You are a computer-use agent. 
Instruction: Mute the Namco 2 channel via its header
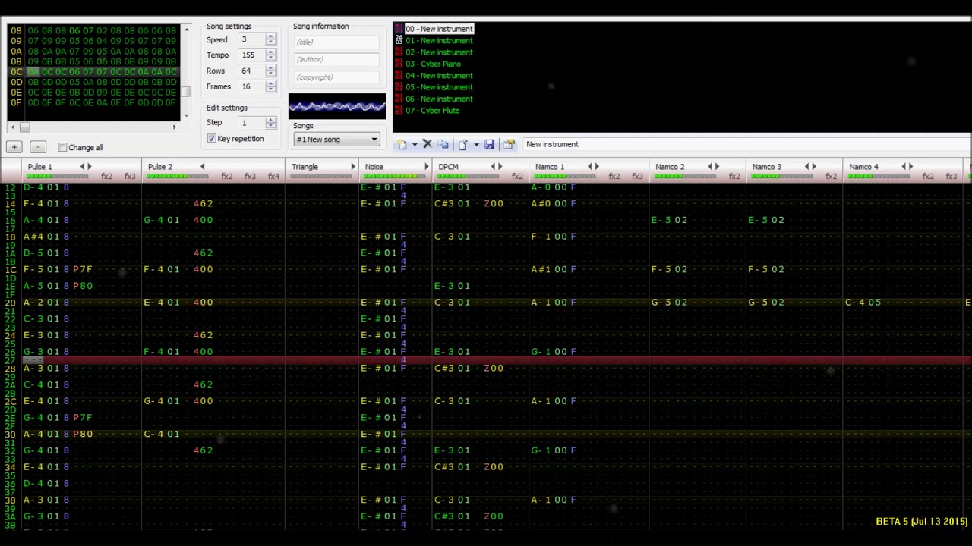pyautogui.click(x=670, y=167)
